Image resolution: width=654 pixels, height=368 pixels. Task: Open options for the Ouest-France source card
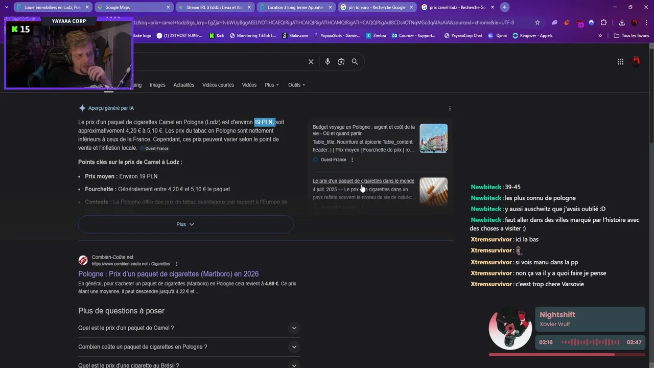click(352, 160)
